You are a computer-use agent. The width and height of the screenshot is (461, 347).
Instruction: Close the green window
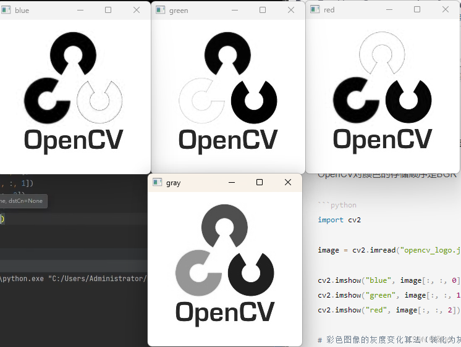291,10
